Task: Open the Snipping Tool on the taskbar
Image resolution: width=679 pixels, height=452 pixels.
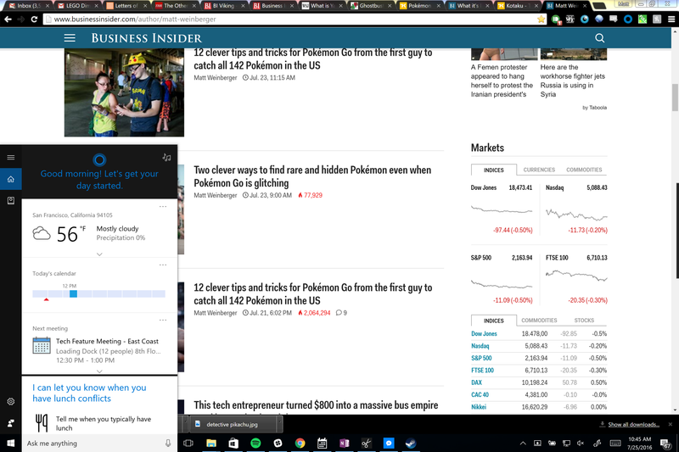Action: tap(367, 443)
